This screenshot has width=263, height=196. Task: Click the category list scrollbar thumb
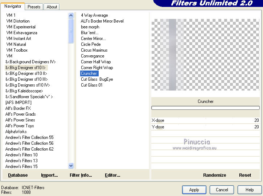coord(71,31)
